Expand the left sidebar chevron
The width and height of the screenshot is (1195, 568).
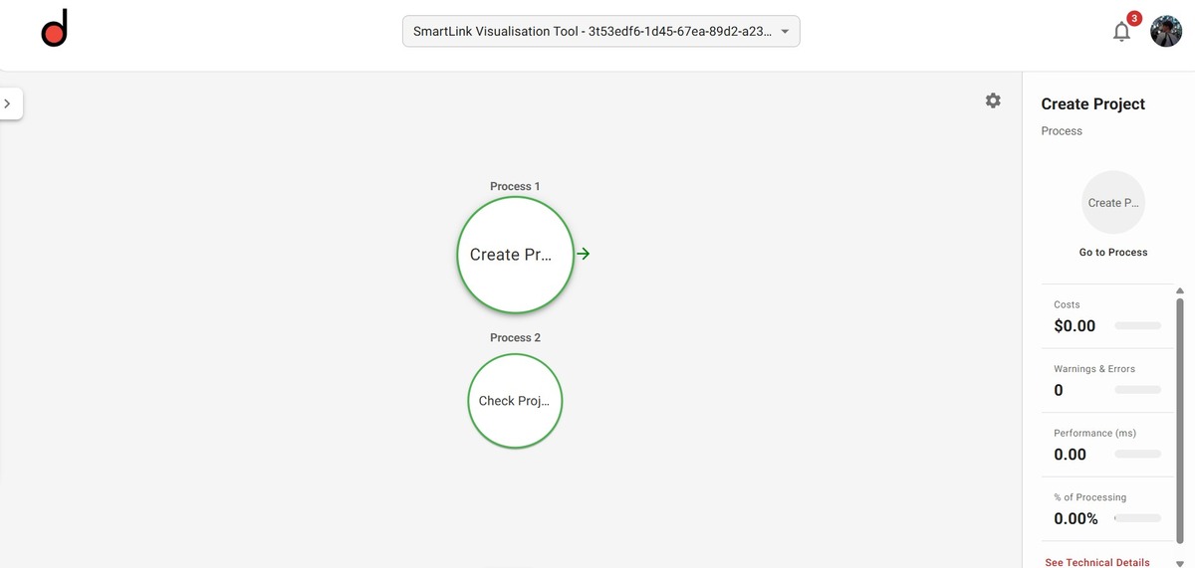tap(8, 103)
